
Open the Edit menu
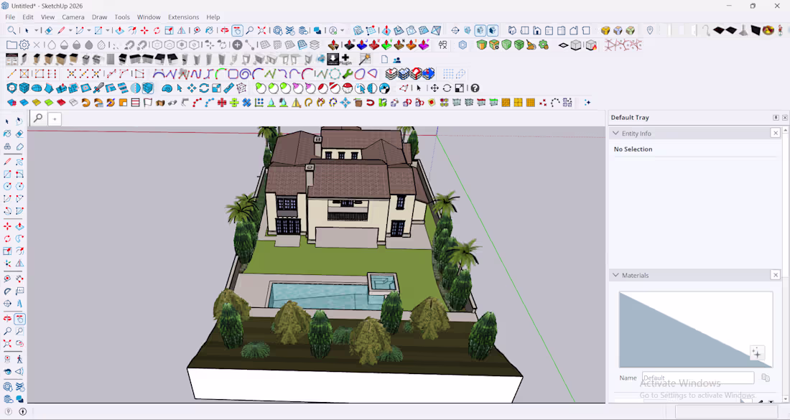pyautogui.click(x=28, y=17)
